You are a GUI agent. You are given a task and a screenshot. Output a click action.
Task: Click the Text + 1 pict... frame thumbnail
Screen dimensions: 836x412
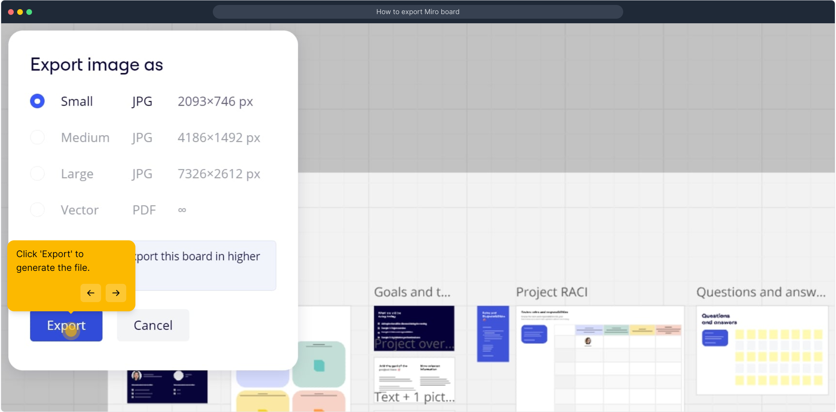point(414,380)
